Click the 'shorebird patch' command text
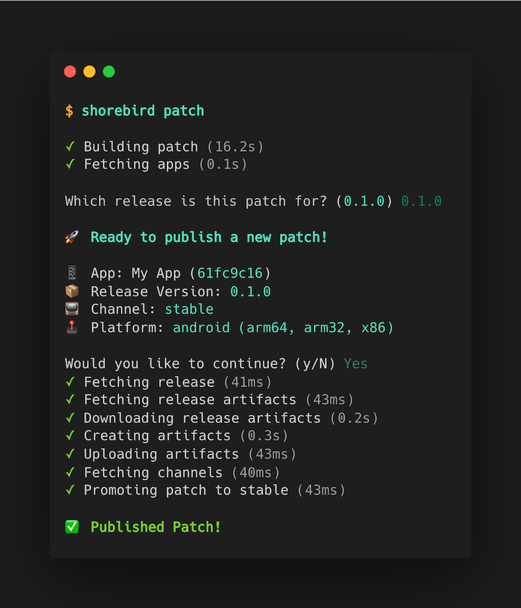The width and height of the screenshot is (521, 608). click(143, 111)
